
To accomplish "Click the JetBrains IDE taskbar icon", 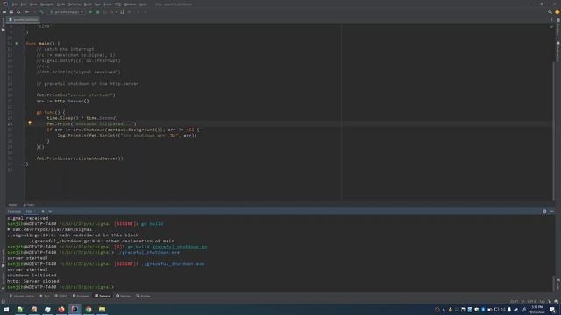I will (75, 309).
